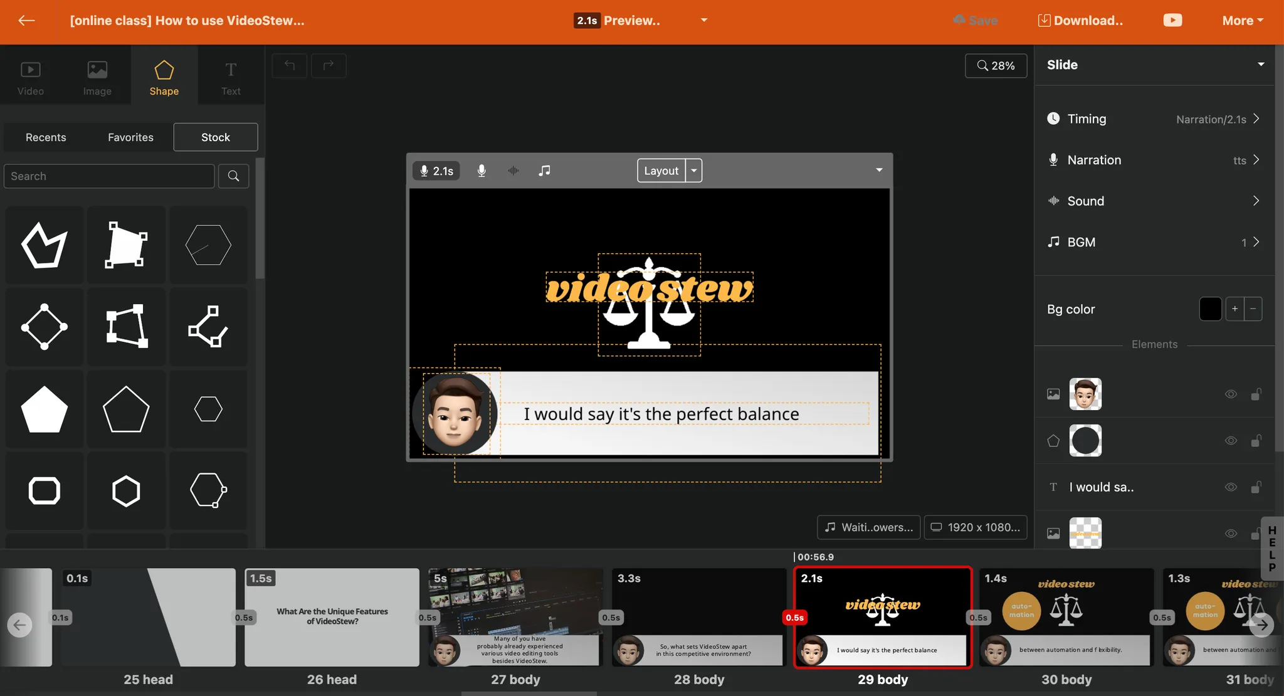Open the Layout dropdown arrow
The image size is (1284, 696).
693,171
